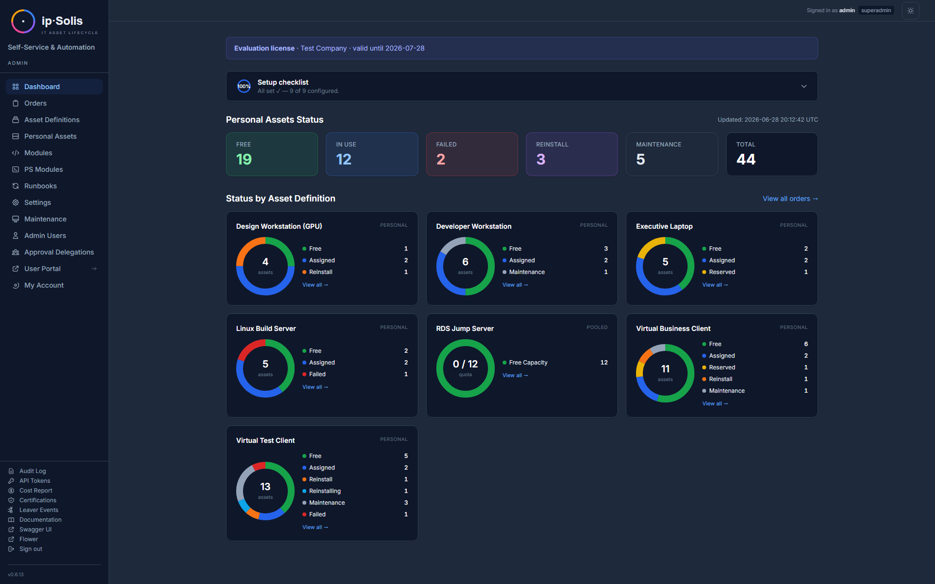Click the FREE 19 status card
Screen dimensions: 935x584
(x=272, y=154)
